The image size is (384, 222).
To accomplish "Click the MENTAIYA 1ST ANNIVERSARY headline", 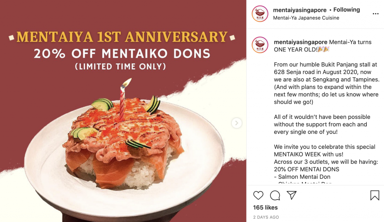I will tap(122, 37).
